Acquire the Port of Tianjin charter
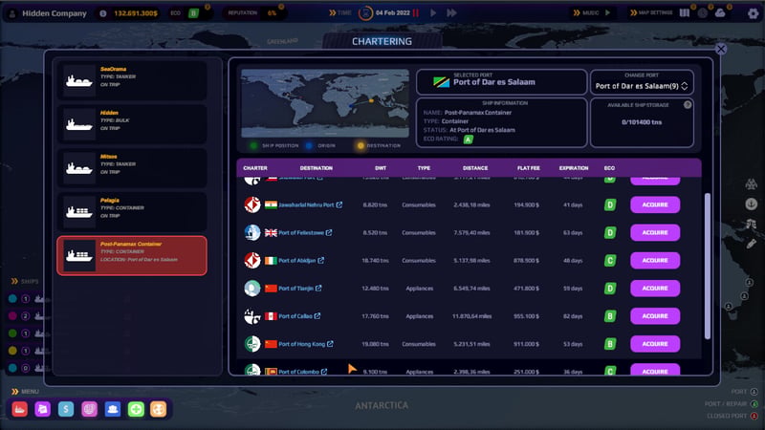This screenshot has width=765, height=430. click(x=655, y=289)
